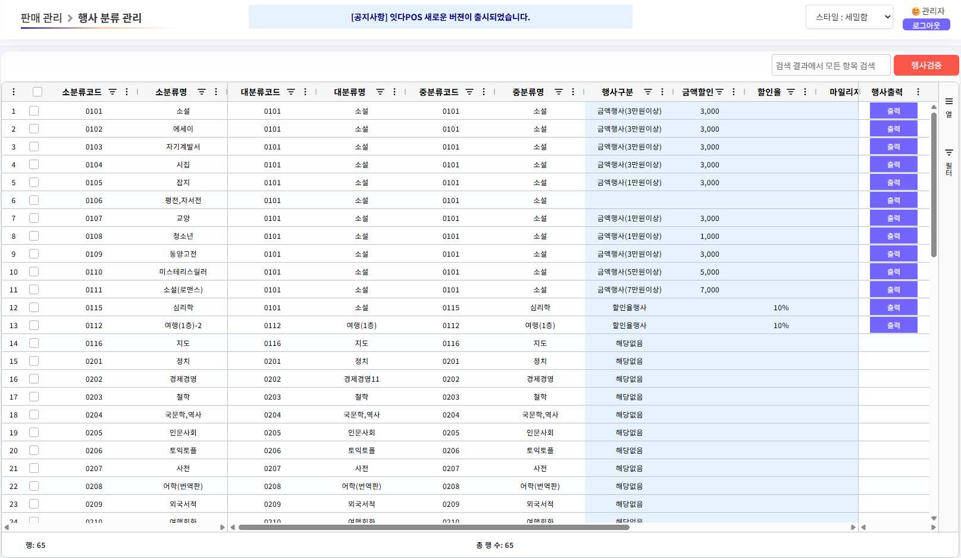Open column menu for 행사출력 header

click(x=918, y=92)
